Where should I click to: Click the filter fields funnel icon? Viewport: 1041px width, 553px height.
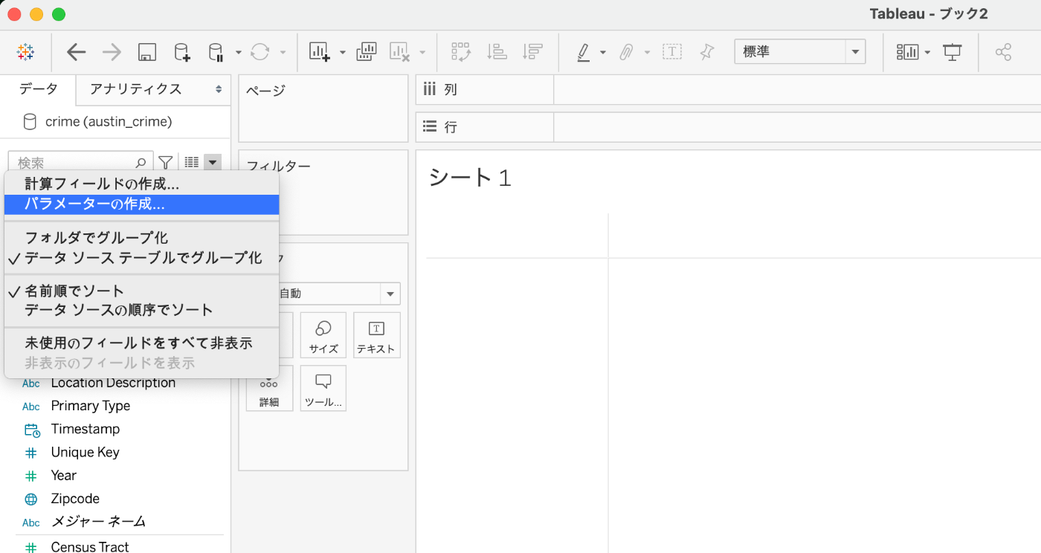pos(166,162)
